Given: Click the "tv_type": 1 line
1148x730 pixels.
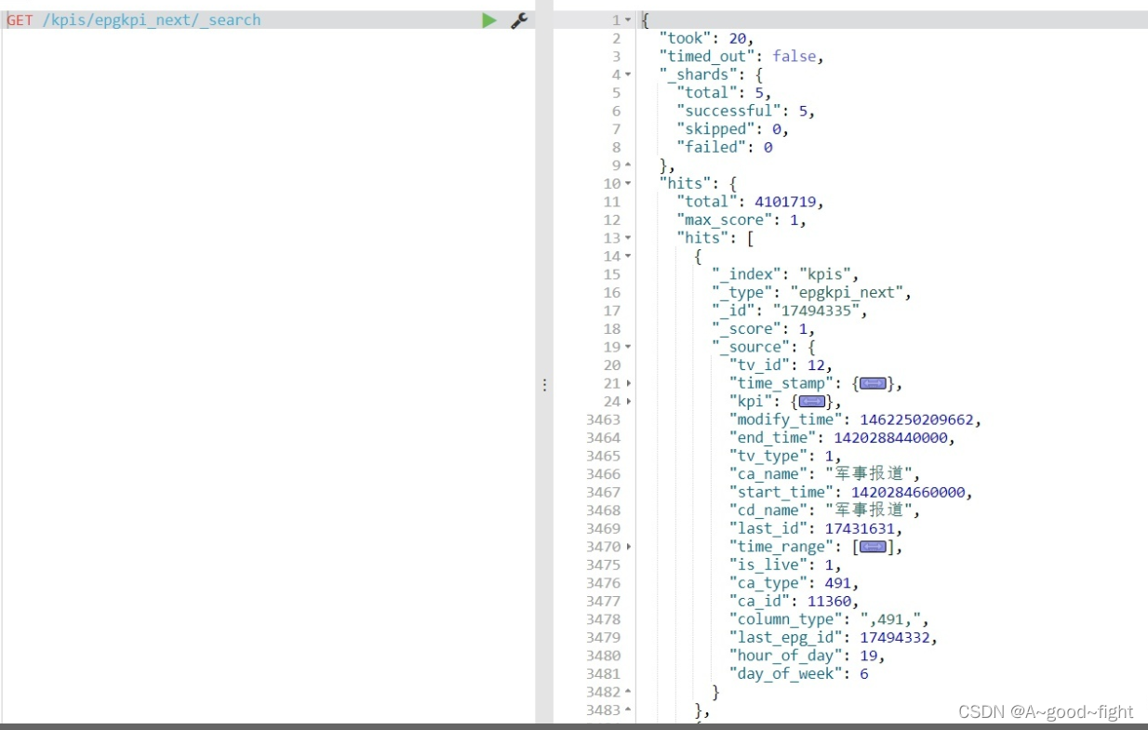Looking at the screenshot, I should click(x=785, y=456).
